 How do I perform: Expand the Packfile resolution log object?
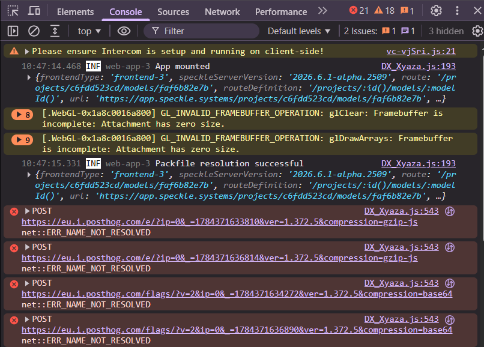click(29, 175)
